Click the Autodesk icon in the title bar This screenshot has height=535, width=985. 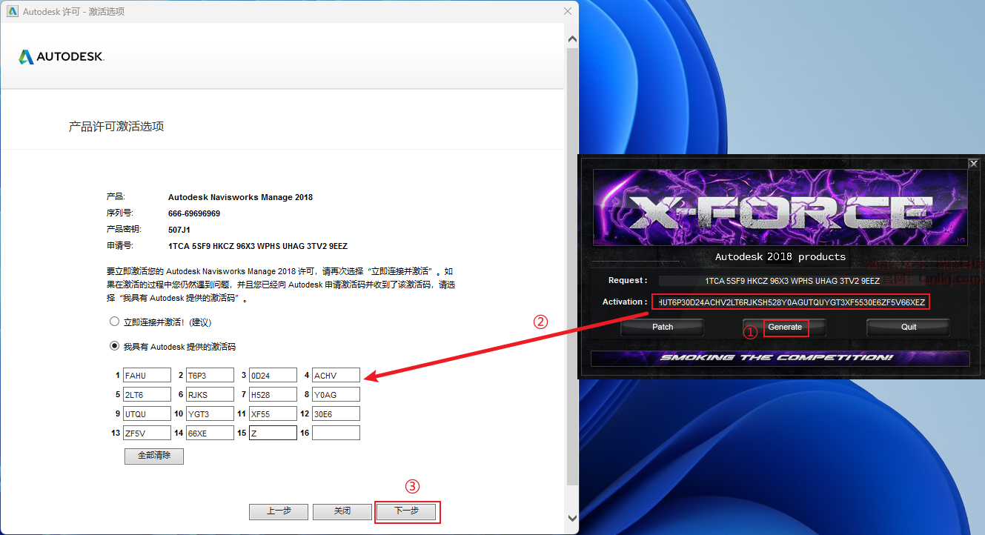click(13, 11)
